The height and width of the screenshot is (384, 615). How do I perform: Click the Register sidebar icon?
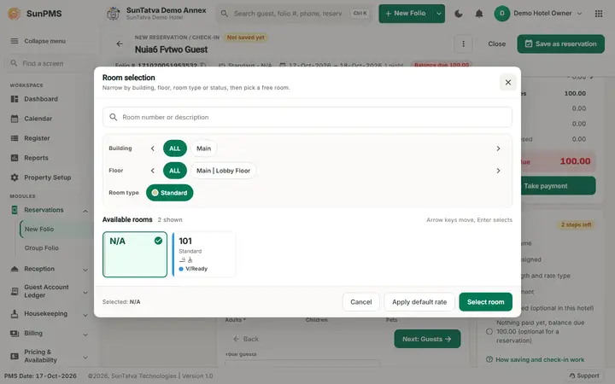click(x=15, y=138)
